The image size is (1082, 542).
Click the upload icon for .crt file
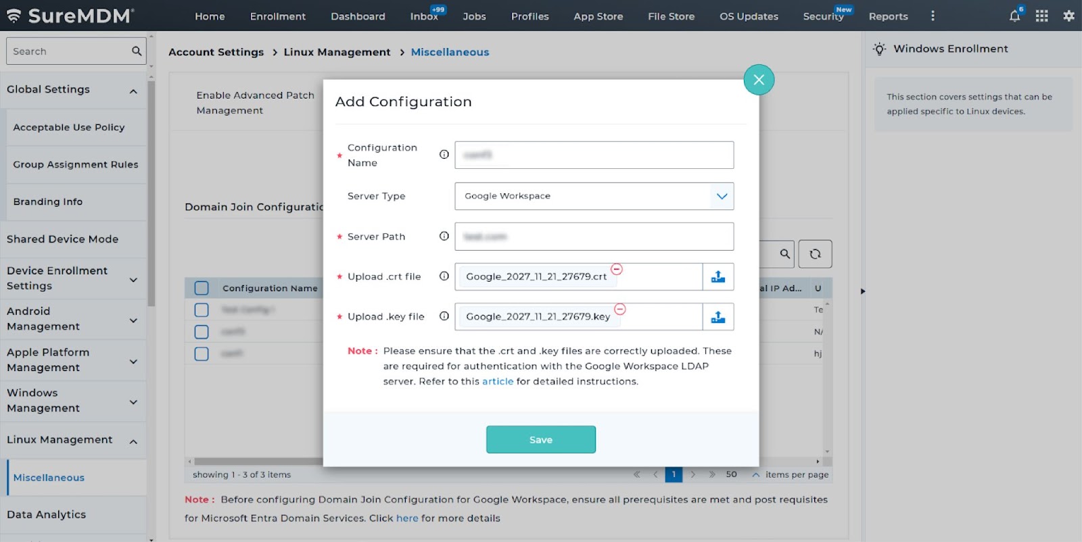click(718, 276)
